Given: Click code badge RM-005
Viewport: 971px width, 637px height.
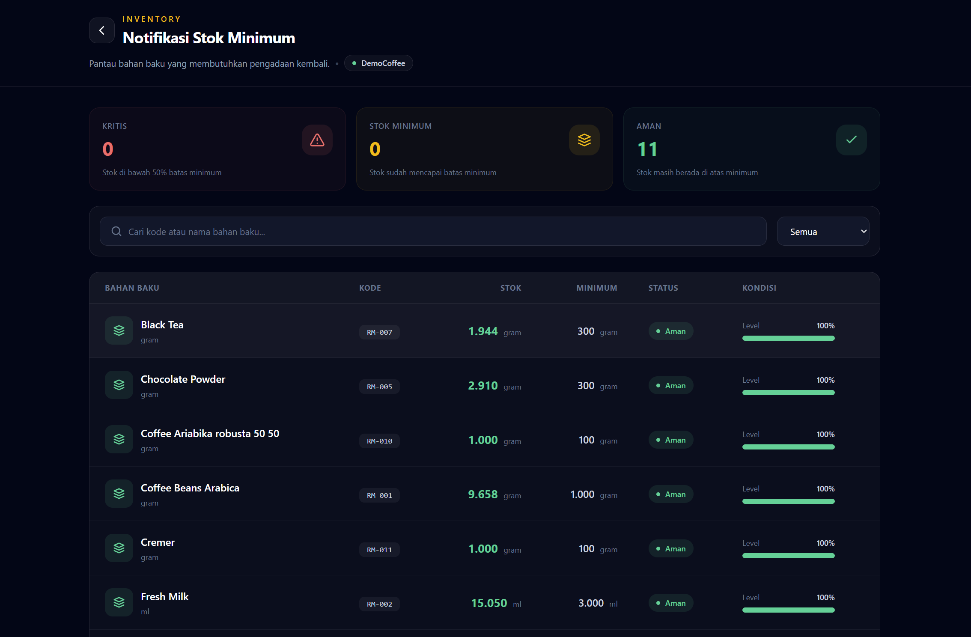Looking at the screenshot, I should pyautogui.click(x=380, y=387).
